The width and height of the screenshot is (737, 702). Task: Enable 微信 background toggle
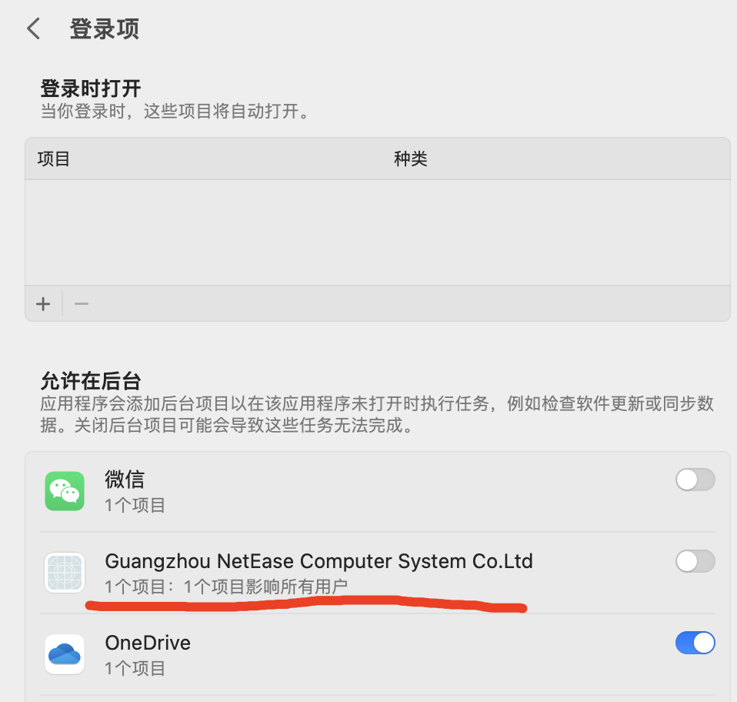(695, 480)
